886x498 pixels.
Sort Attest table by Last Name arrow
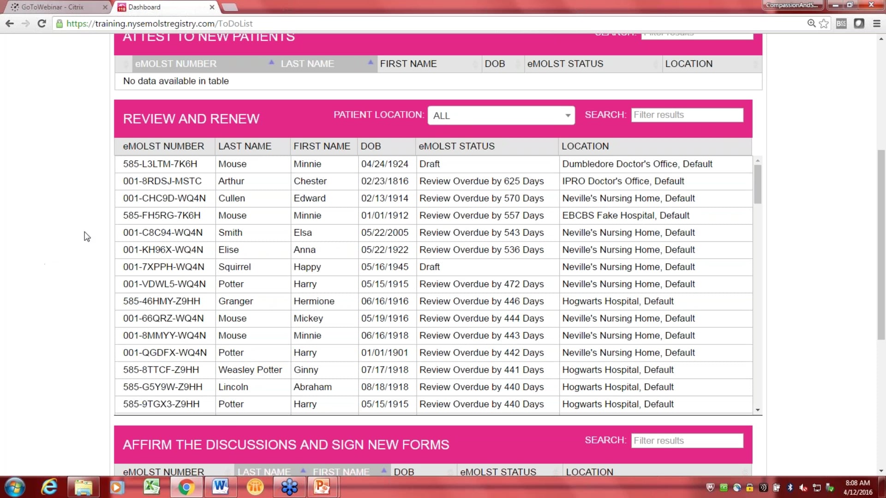370,63
